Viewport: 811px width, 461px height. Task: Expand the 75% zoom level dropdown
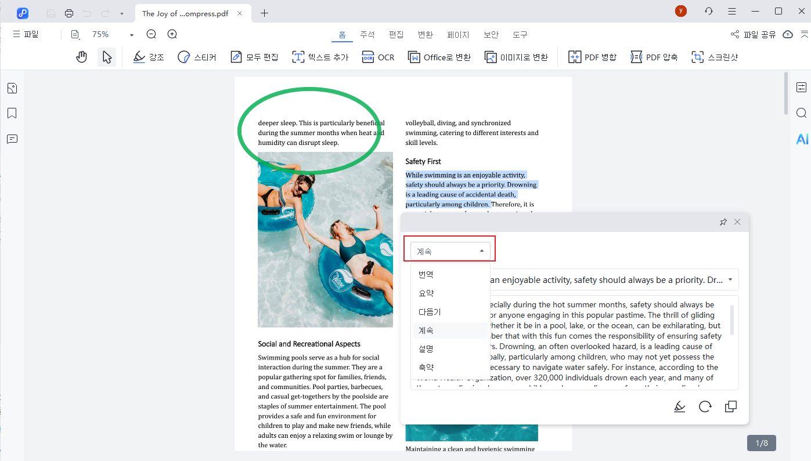click(x=132, y=35)
